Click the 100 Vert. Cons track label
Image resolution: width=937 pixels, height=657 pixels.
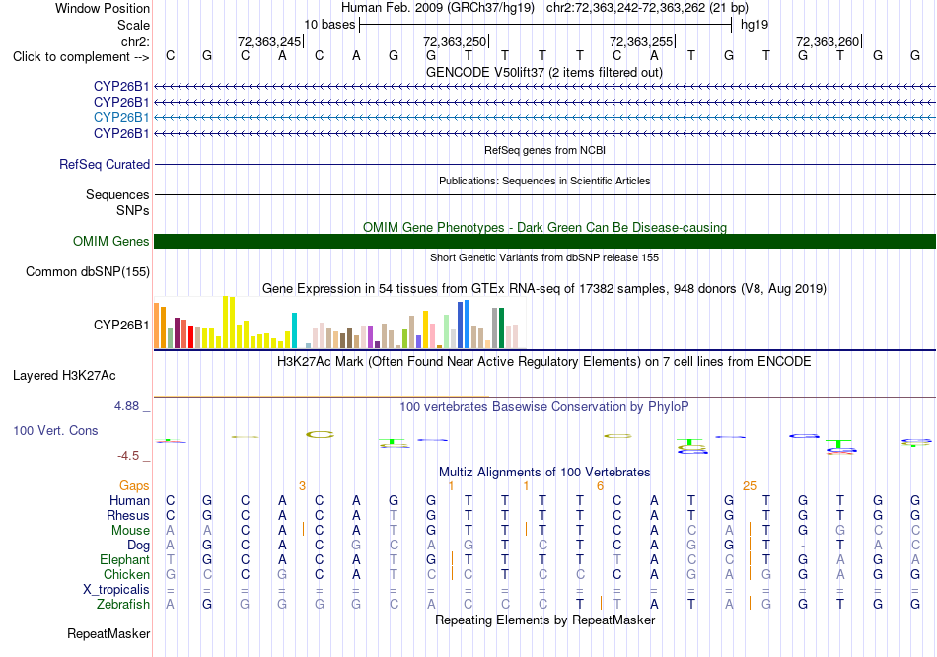click(x=55, y=430)
